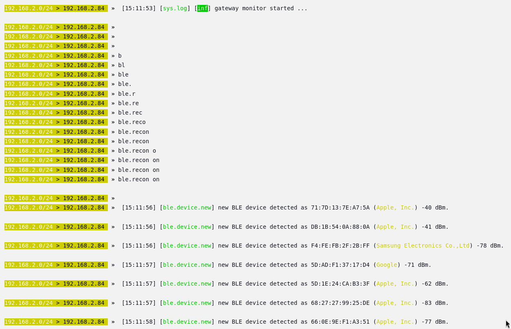Select MAC address 66:0E:9E:F1:A3:51
The height and width of the screenshot is (329, 511).
tap(340, 322)
